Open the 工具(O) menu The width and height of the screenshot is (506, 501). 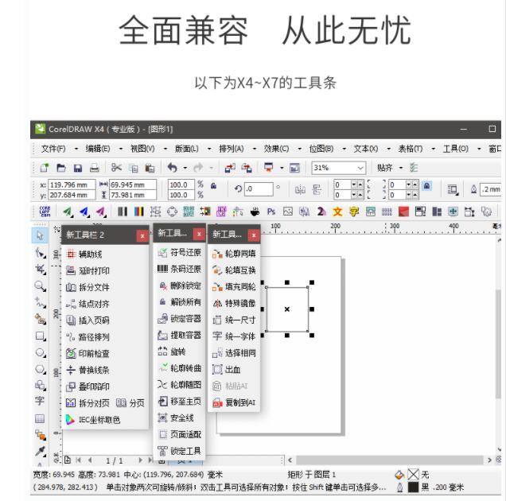(455, 149)
